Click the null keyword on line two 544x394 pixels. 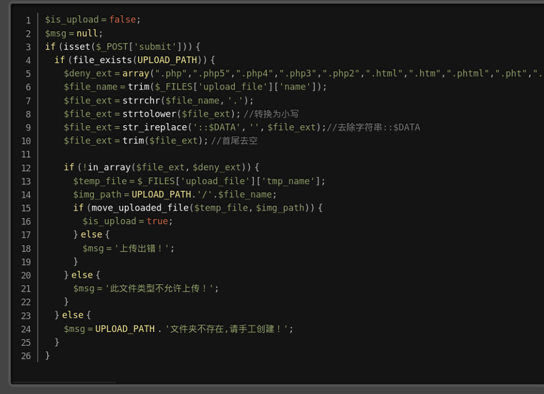pos(87,33)
